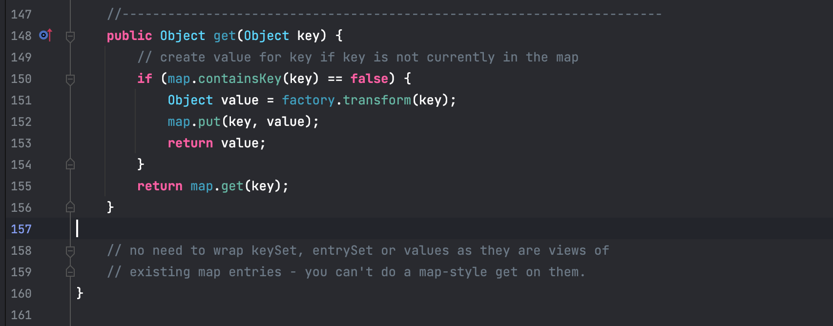Collapse comment block starting at line 158
This screenshot has width=833, height=326.
(70, 251)
